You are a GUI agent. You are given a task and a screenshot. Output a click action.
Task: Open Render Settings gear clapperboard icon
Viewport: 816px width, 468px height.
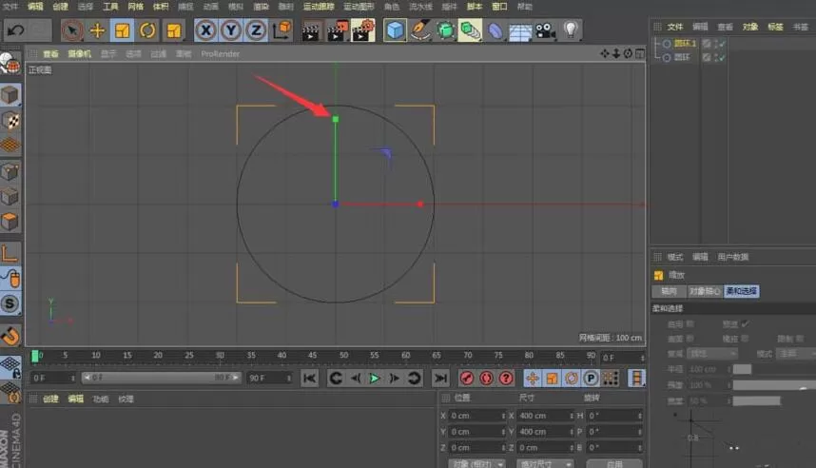point(363,30)
